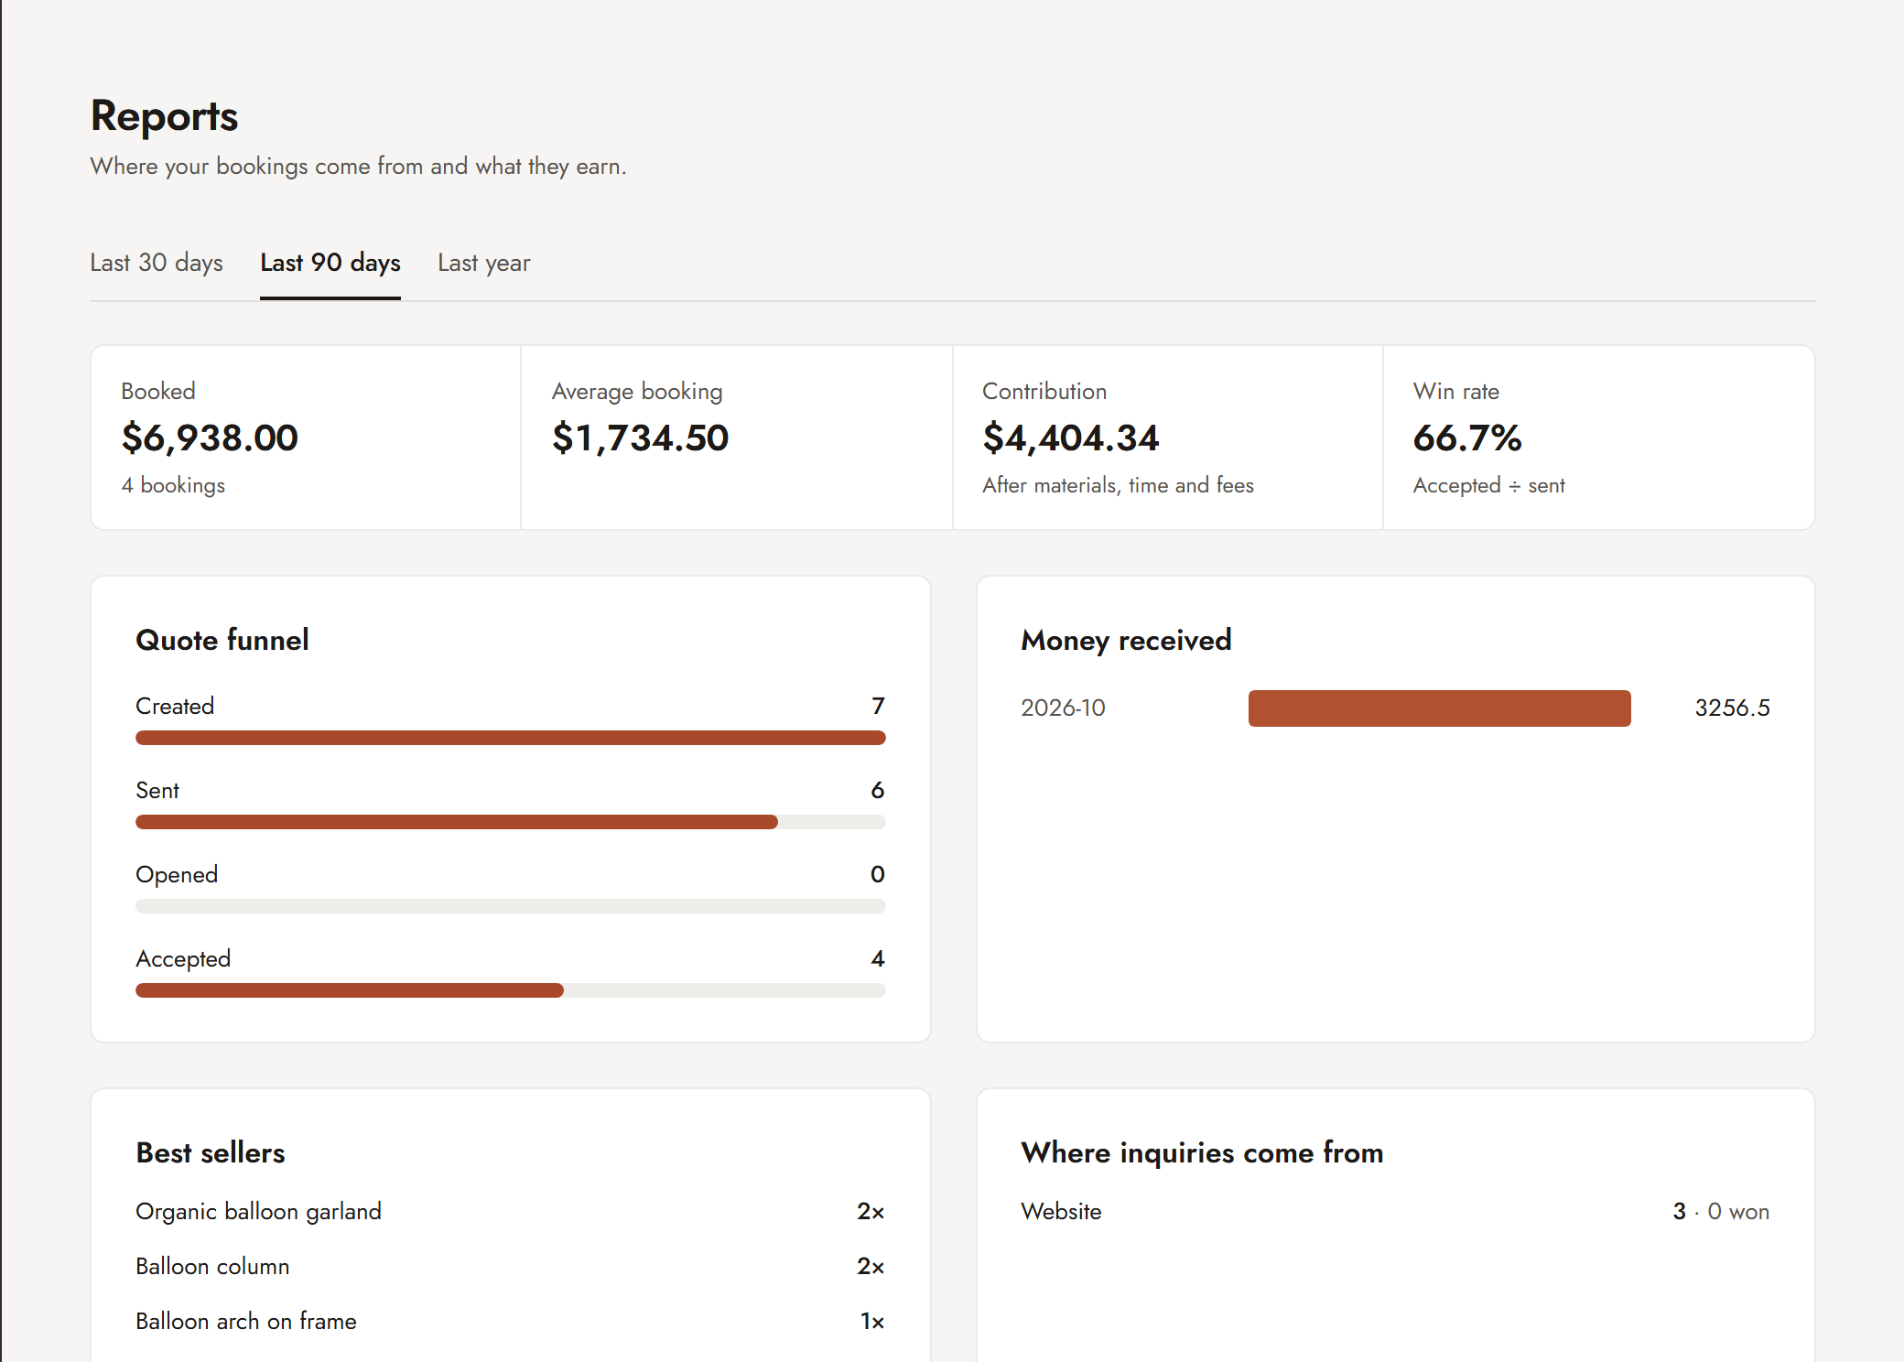1904x1362 pixels.
Task: Click the Quote funnel heading
Action: coord(222,640)
